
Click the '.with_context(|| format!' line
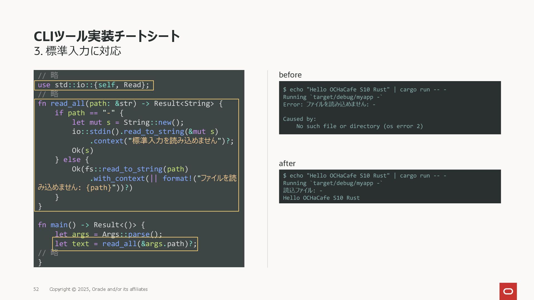click(x=163, y=178)
